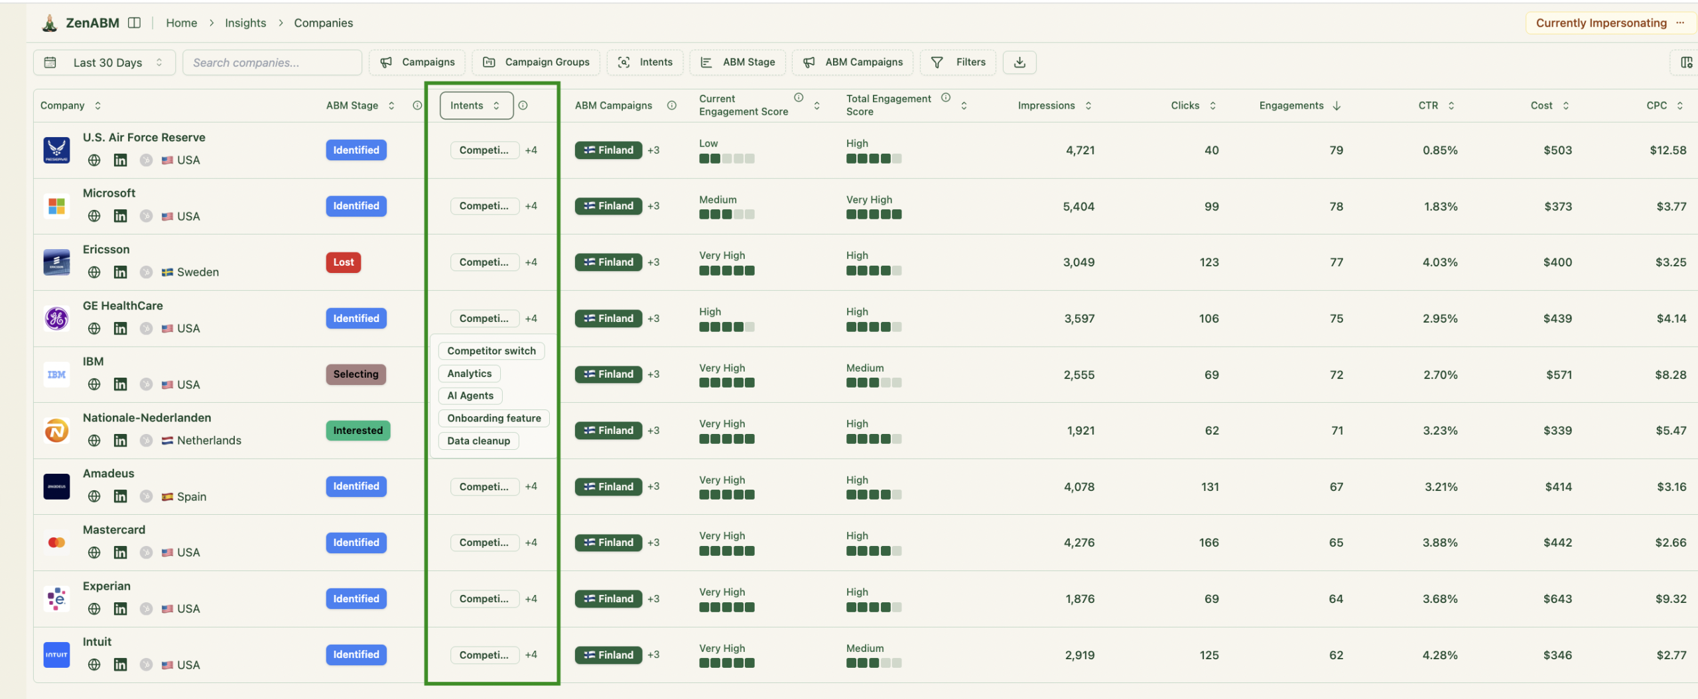Open the column layout settings icon
The height and width of the screenshot is (699, 1698).
pyautogui.click(x=1686, y=62)
